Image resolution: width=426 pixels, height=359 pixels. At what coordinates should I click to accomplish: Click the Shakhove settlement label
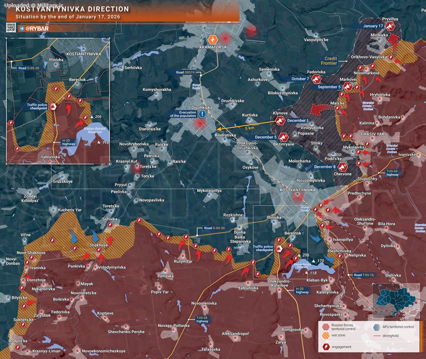pyautogui.click(x=99, y=245)
